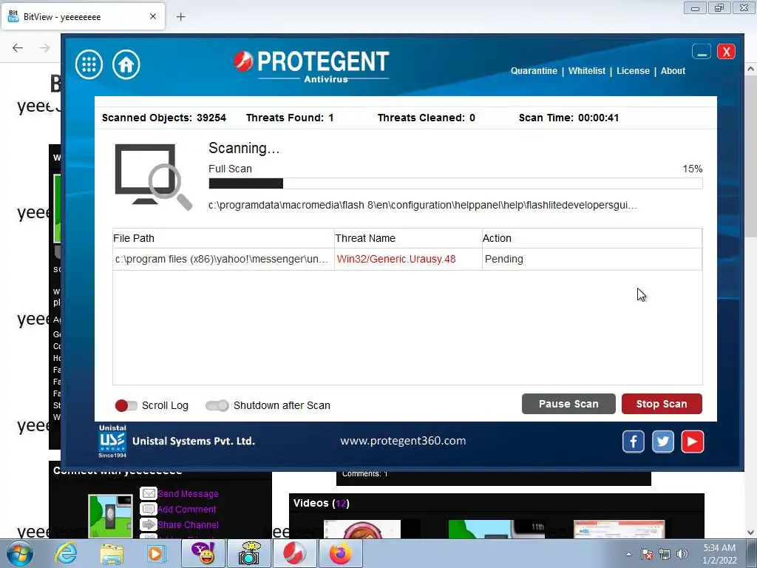
Task: Open the Protegent apps grid menu icon
Action: point(89,64)
